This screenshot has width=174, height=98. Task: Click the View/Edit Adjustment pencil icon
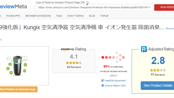[102, 81]
